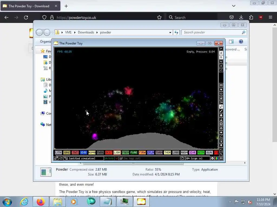
Task: Open Firefox from the Windows taskbar
Action: (x=41, y=202)
